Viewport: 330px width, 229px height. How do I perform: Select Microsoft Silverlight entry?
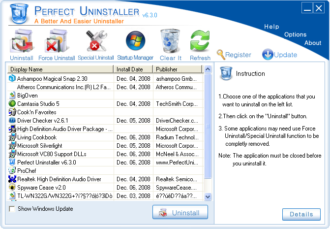click(x=39, y=146)
